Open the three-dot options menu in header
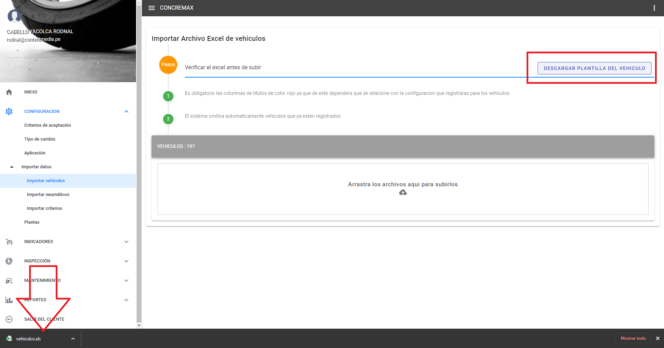 [x=654, y=8]
